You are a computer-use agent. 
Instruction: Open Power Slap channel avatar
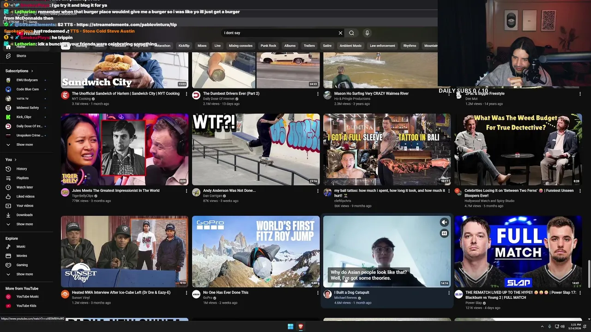(x=458, y=294)
